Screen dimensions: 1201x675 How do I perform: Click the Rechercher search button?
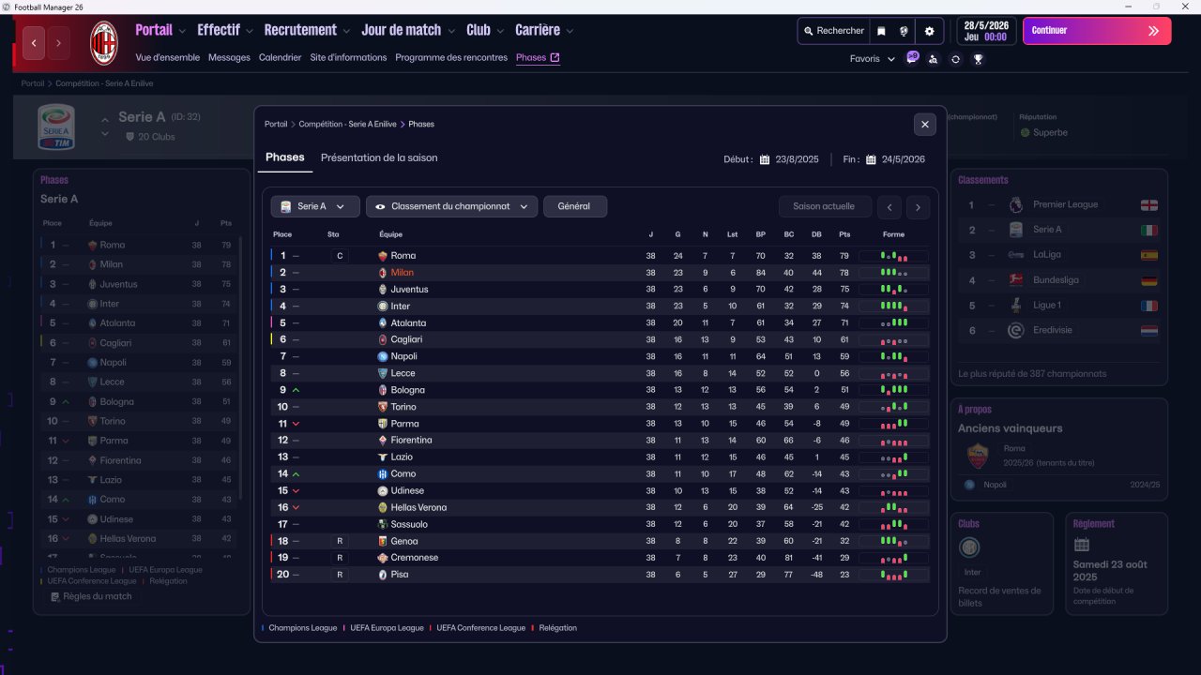click(833, 31)
